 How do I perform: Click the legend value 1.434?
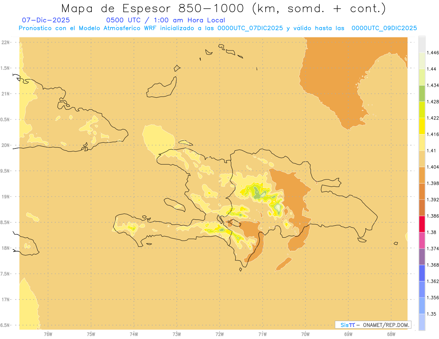pos(432,85)
